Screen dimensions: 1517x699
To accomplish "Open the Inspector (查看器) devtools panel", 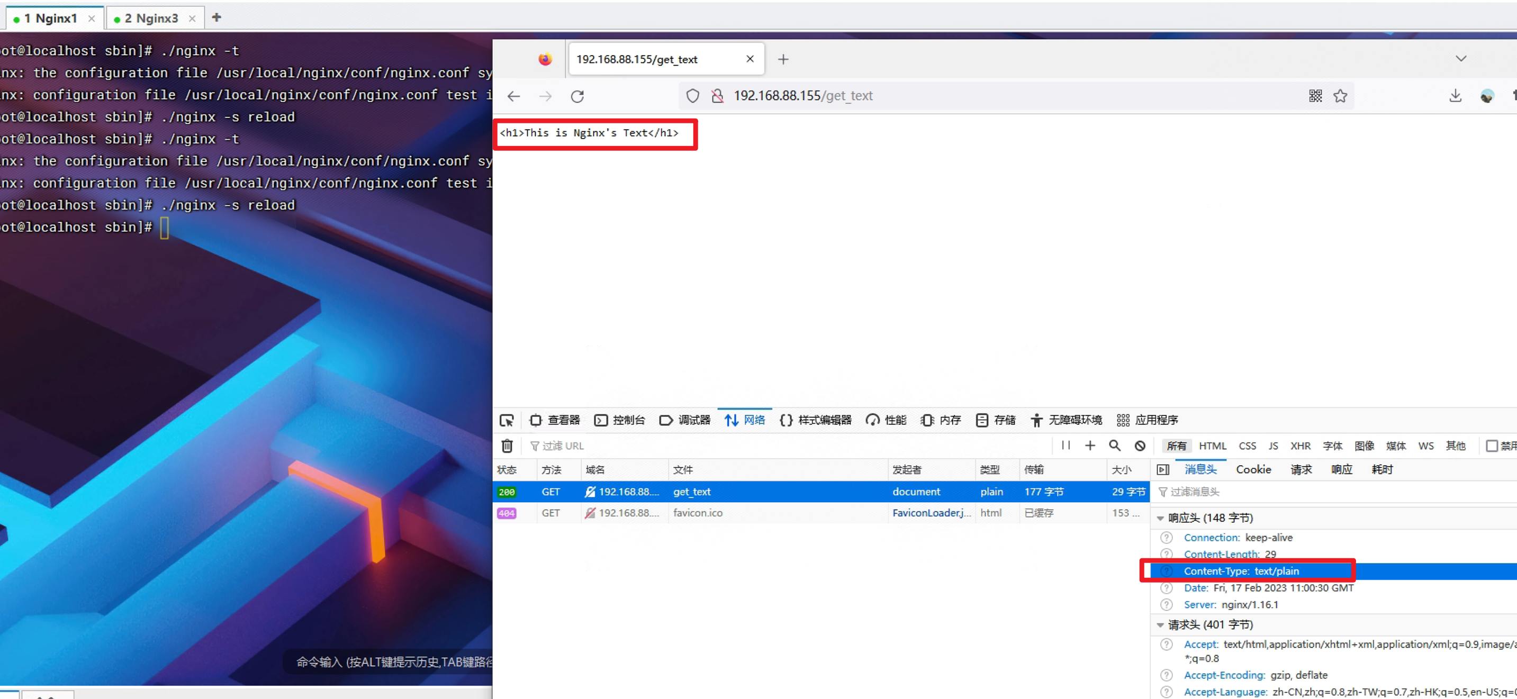I will click(x=555, y=420).
